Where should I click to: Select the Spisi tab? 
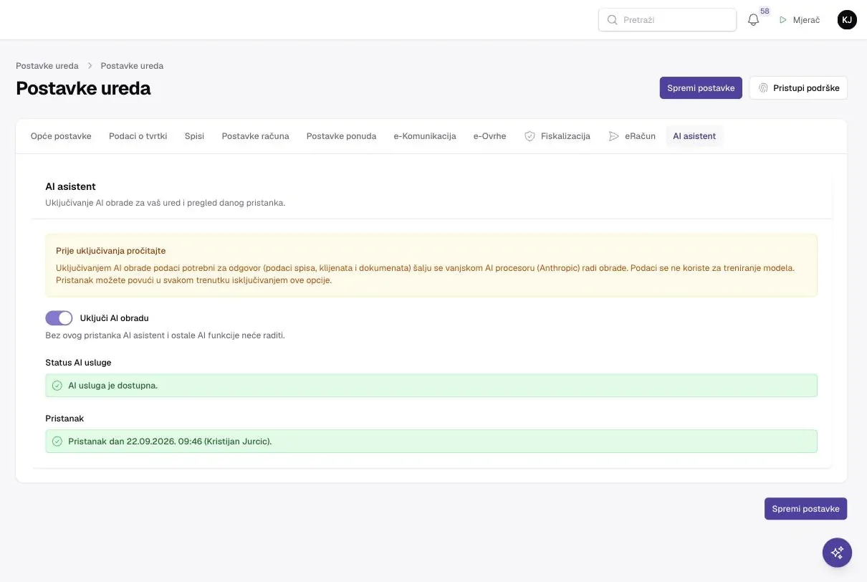point(194,136)
